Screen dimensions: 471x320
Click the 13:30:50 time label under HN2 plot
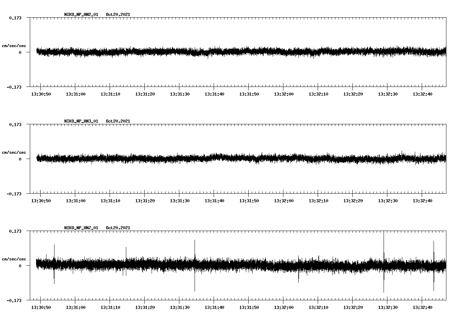(41, 94)
